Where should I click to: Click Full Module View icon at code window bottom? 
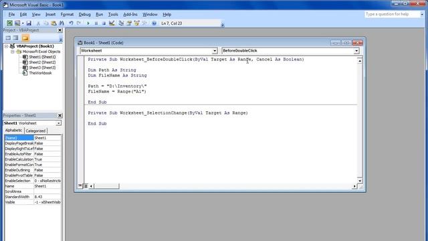(86, 186)
